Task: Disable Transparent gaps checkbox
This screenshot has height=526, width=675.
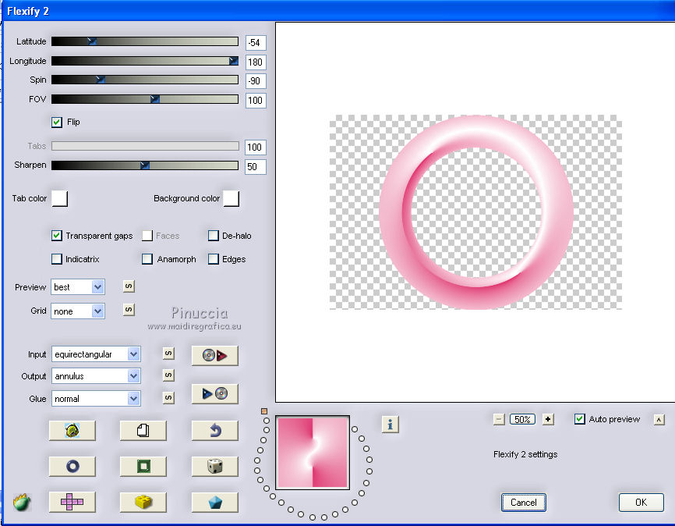Action: [x=56, y=236]
